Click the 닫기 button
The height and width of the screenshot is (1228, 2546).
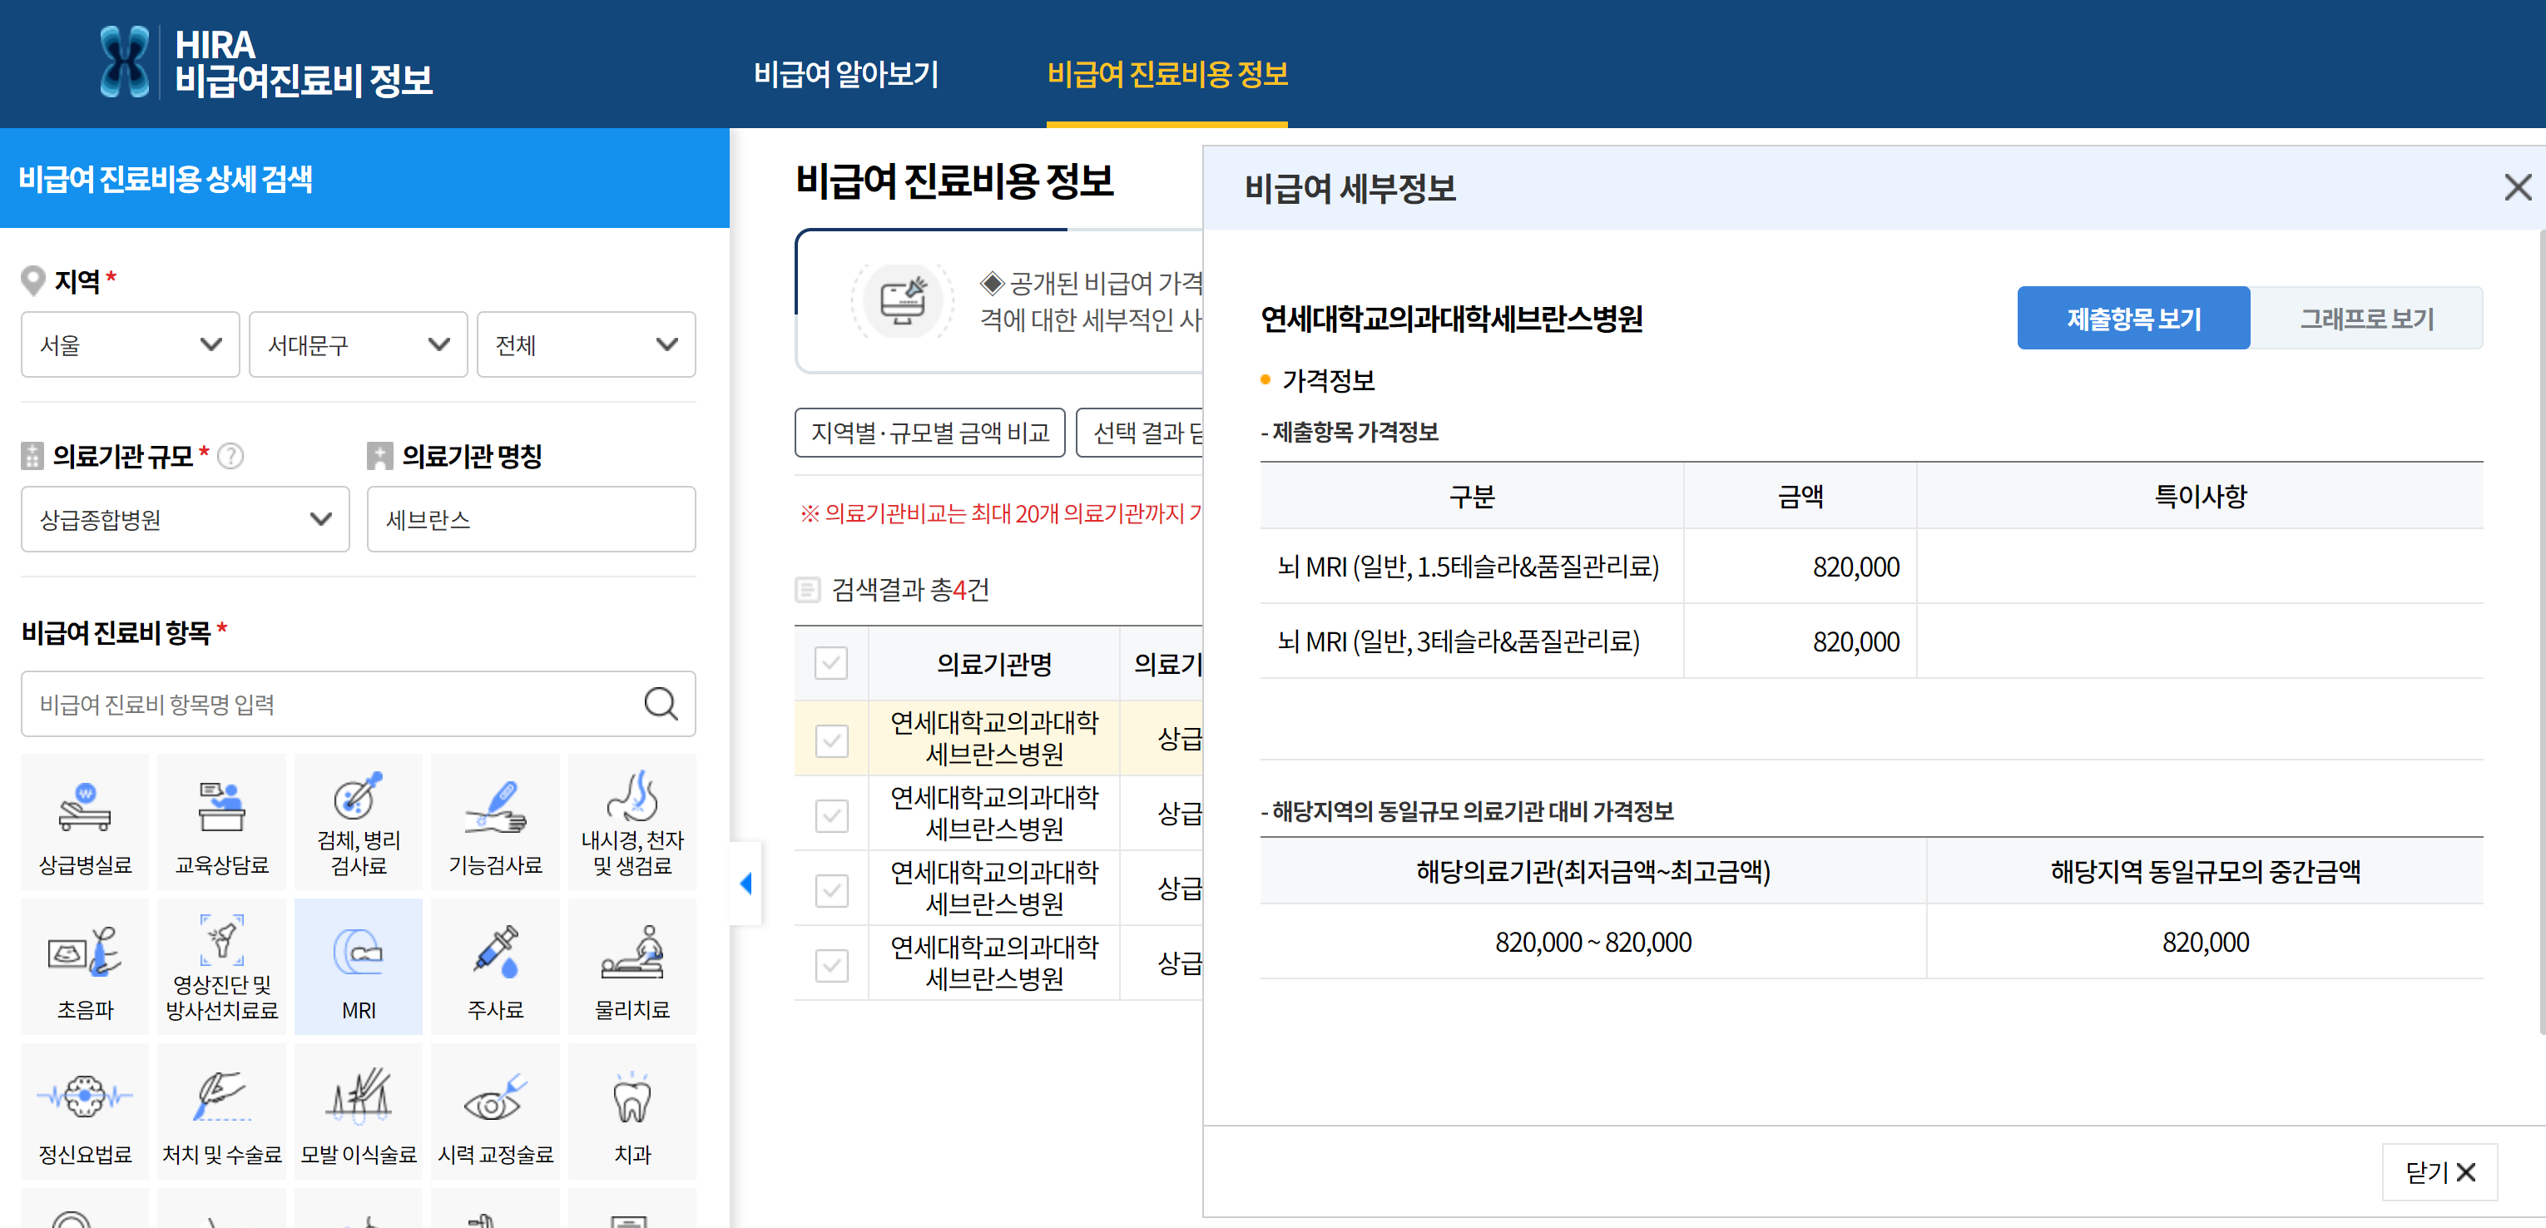[2440, 1171]
